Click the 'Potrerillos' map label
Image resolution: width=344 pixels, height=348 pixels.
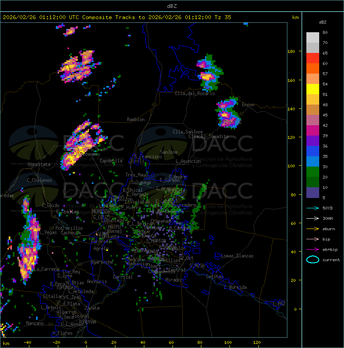click(x=69, y=228)
